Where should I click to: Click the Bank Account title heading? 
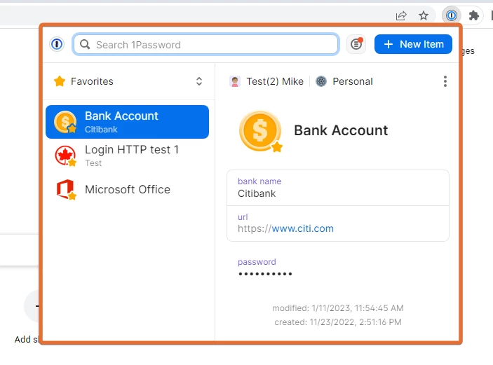point(341,130)
